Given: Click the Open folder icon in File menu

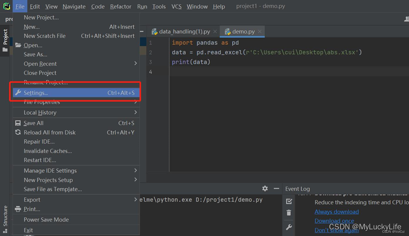Looking at the screenshot, I should point(18,45).
